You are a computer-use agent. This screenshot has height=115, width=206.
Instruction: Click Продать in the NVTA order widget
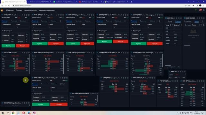[x=56, y=44]
